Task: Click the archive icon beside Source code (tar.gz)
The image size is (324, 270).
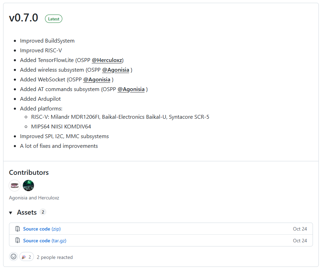Action: tap(18, 241)
